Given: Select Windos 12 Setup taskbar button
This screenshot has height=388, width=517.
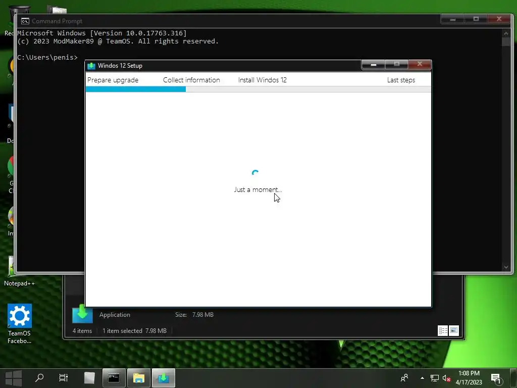Looking at the screenshot, I should [164, 378].
